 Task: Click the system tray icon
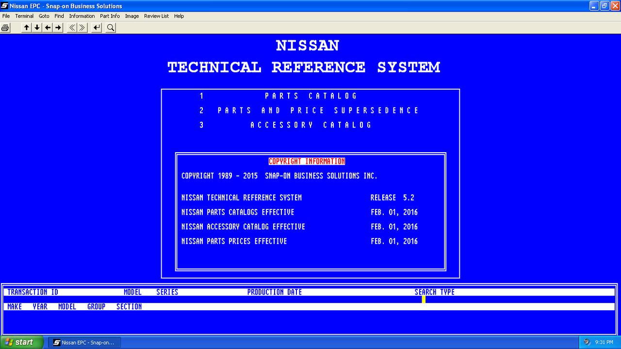click(587, 342)
